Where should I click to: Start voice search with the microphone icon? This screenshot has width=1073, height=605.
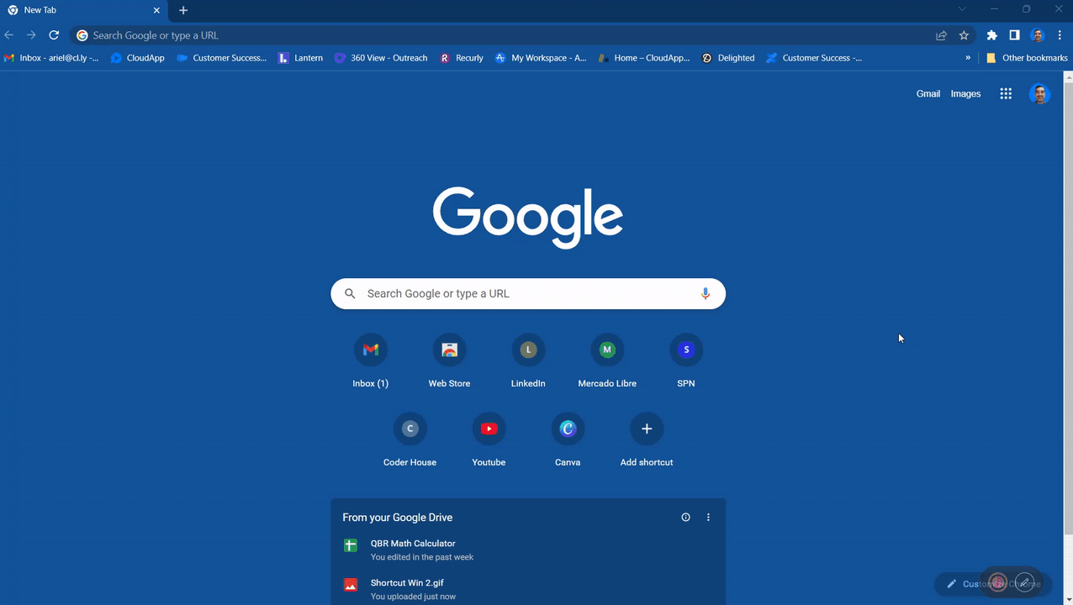(x=706, y=293)
